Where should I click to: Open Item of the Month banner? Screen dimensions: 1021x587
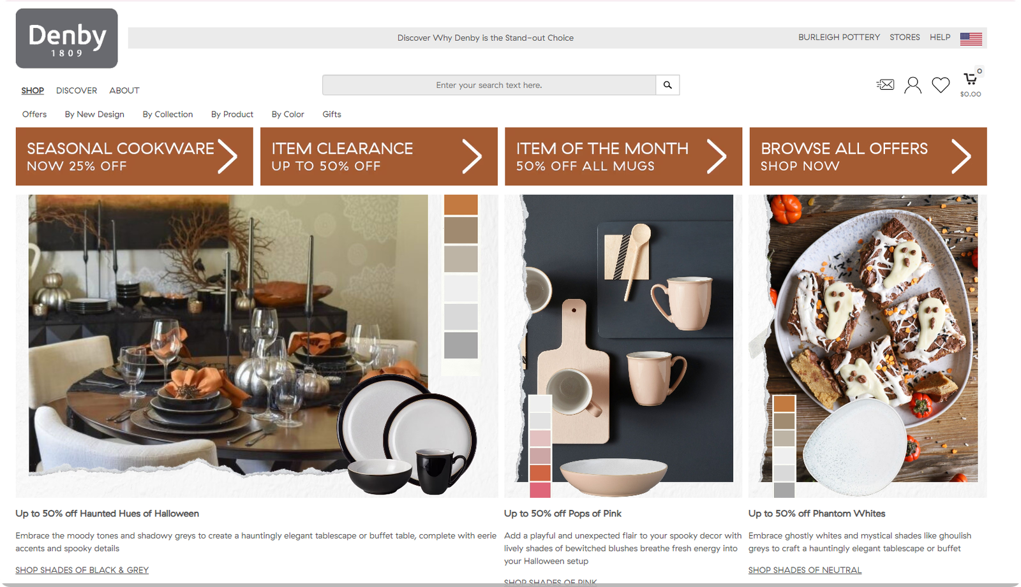click(x=623, y=156)
